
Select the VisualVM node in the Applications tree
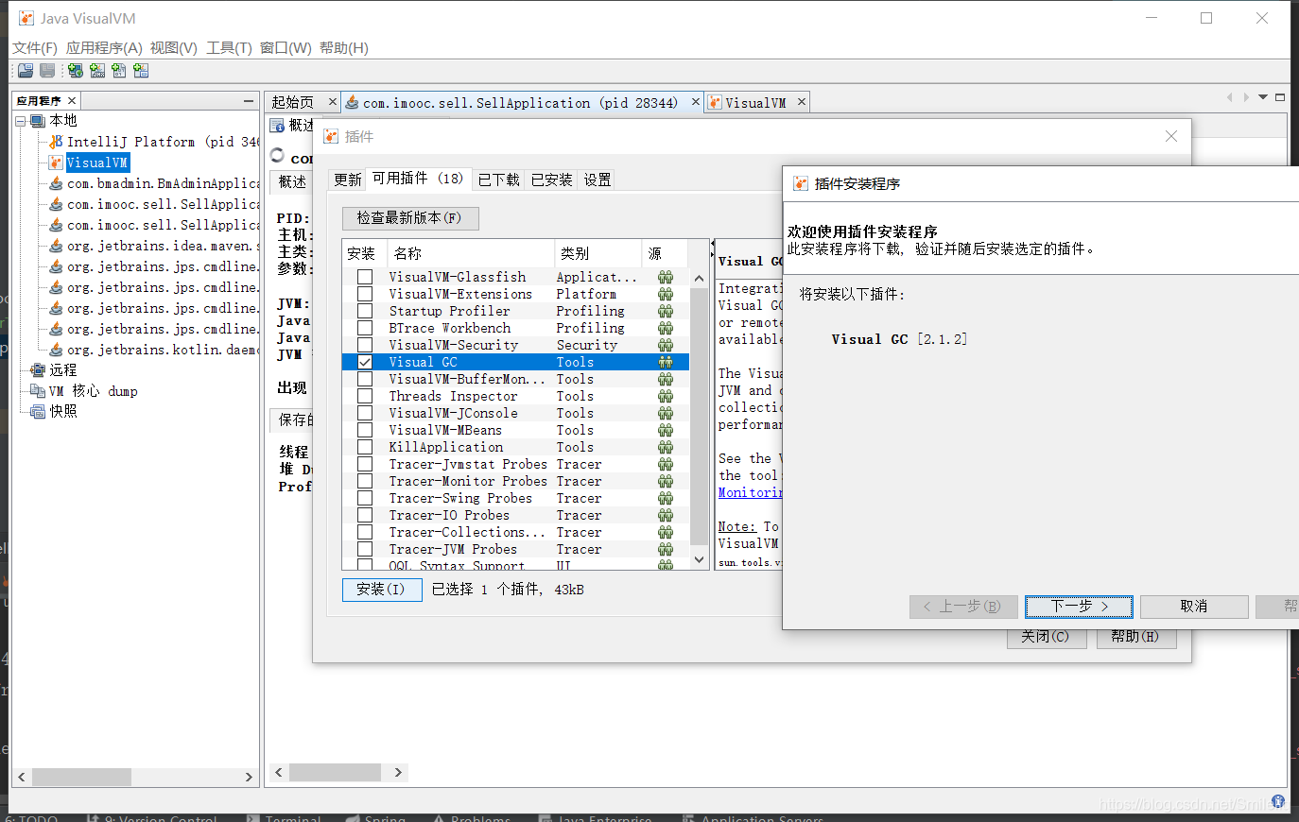[x=95, y=162]
